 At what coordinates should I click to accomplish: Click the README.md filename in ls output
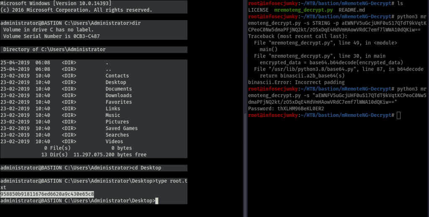tap(351, 10)
